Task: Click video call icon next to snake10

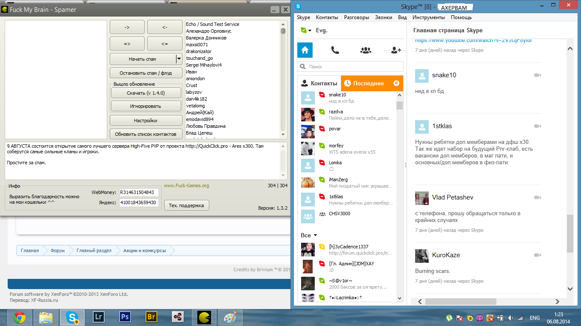Action: (x=537, y=75)
